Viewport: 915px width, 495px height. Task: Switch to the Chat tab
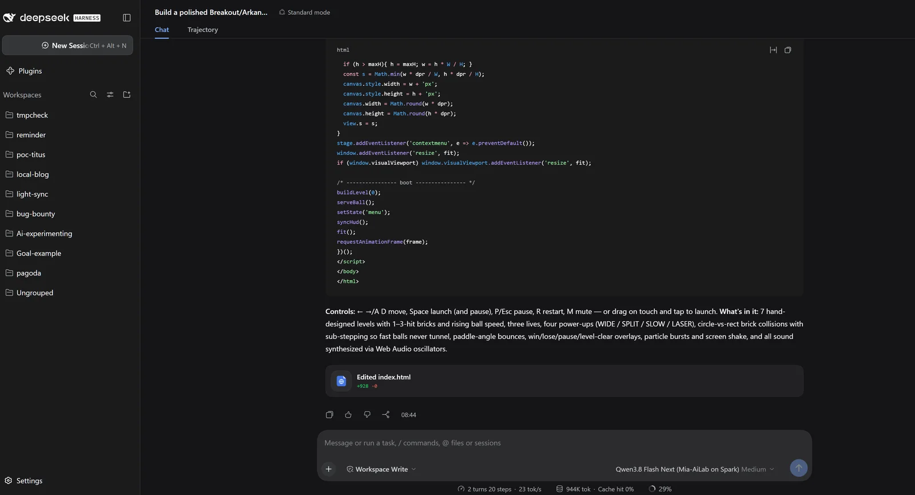162,30
